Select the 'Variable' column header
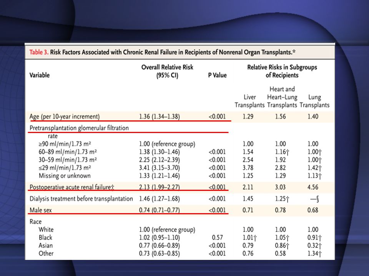369x276 pixels. click(x=40, y=76)
